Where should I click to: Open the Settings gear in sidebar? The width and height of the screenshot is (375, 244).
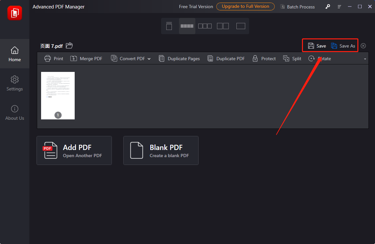[x=15, y=83]
